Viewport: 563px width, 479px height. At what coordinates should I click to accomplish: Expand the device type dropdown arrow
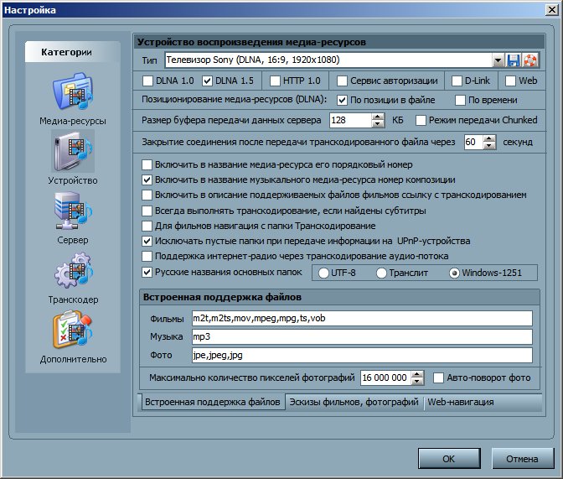pyautogui.click(x=498, y=60)
